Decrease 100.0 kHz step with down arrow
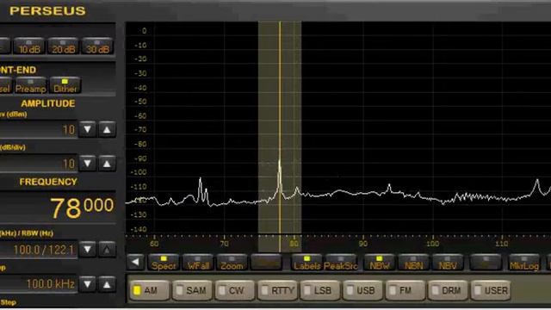 88,284
